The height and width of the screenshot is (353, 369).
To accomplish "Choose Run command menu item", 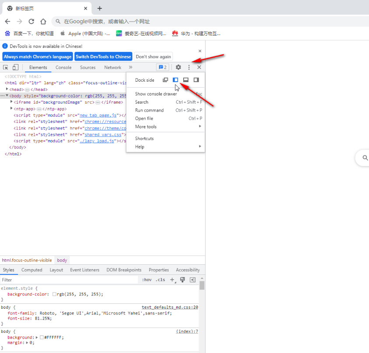I will 166,110.
